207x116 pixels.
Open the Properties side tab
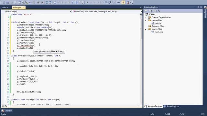tap(205, 12)
